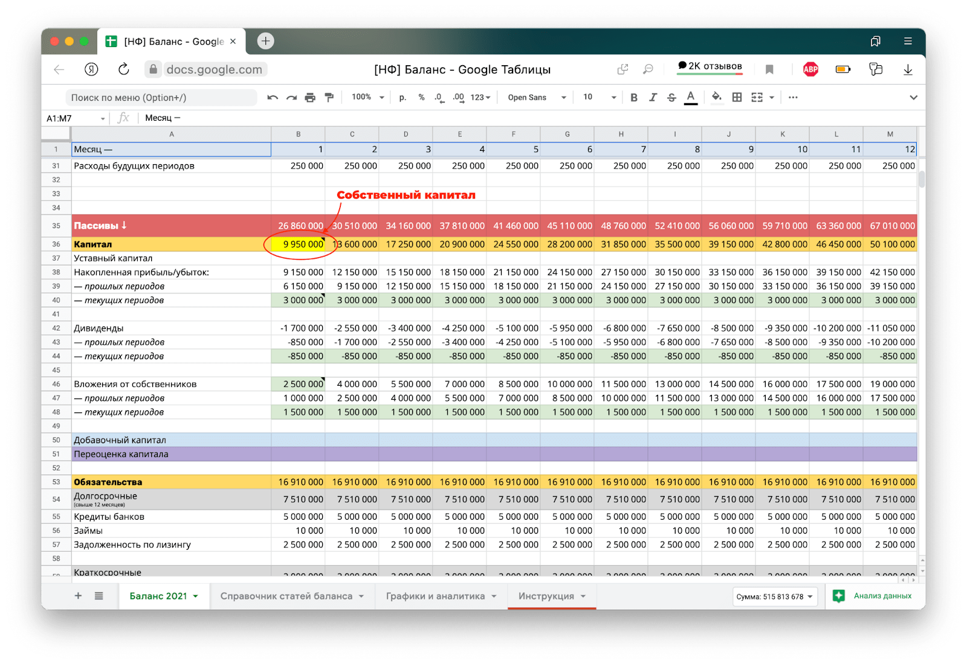Screen dimensions: 967x664
Task: Open the fill color picker
Action: coord(716,97)
